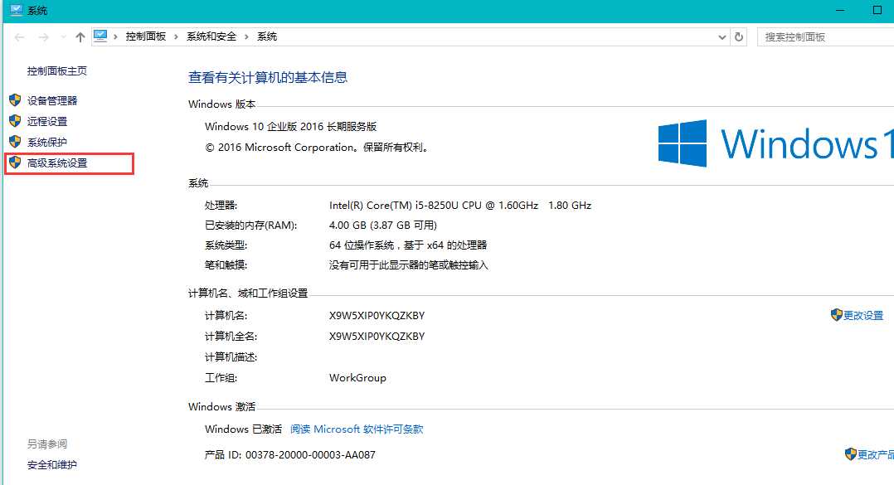Click the shield icon beside 设备管理器

(16, 100)
